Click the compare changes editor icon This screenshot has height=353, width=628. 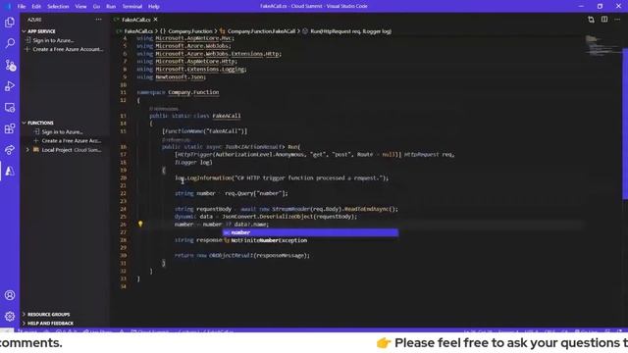tap(591, 20)
